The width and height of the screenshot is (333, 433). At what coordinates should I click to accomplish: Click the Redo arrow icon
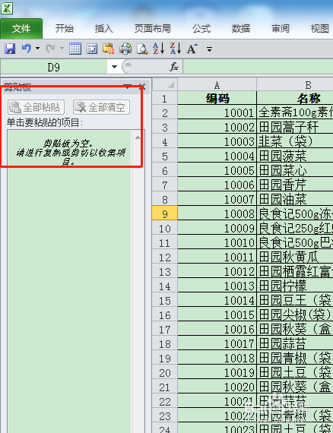50,49
